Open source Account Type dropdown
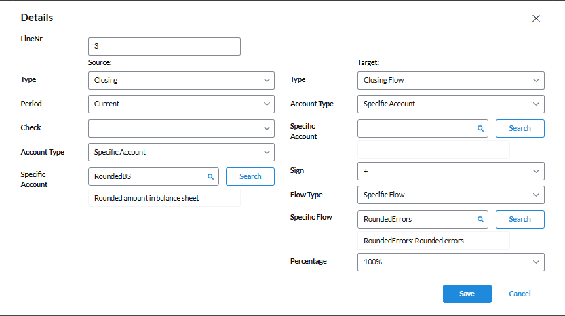 tap(181, 152)
